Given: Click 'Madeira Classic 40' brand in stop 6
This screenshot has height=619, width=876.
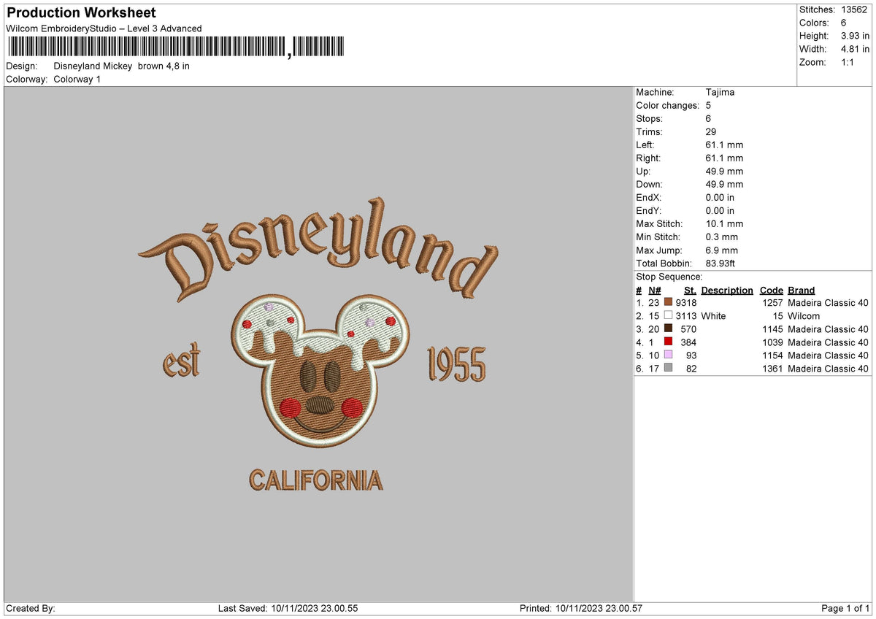Looking at the screenshot, I should pyautogui.click(x=829, y=369).
